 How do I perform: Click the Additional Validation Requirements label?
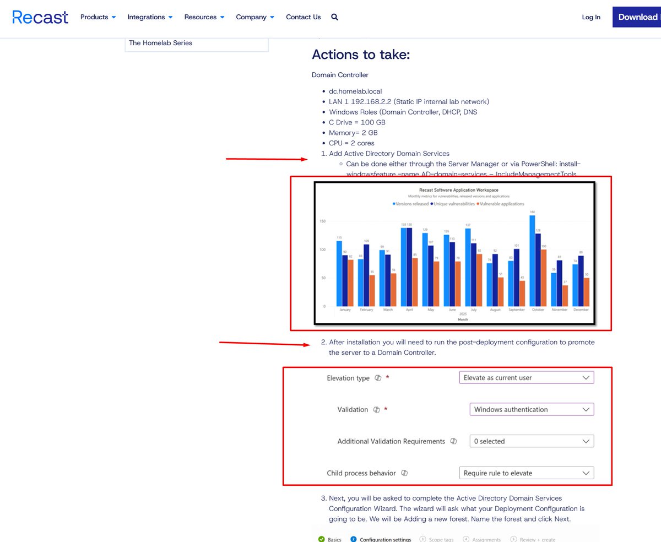pos(391,441)
